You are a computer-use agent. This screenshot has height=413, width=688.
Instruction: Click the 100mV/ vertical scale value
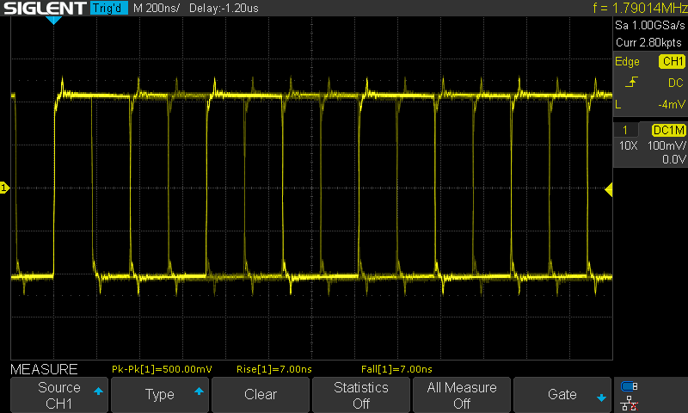click(x=666, y=145)
